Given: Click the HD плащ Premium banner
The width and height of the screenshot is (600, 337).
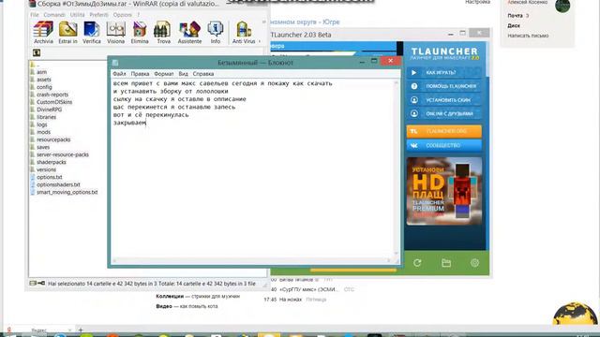Looking at the screenshot, I should point(443,191).
